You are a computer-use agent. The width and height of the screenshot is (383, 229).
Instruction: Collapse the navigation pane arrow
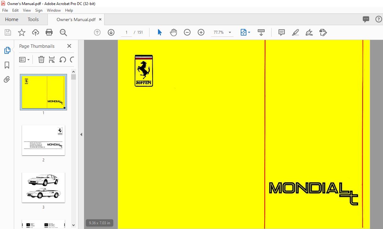[81, 134]
